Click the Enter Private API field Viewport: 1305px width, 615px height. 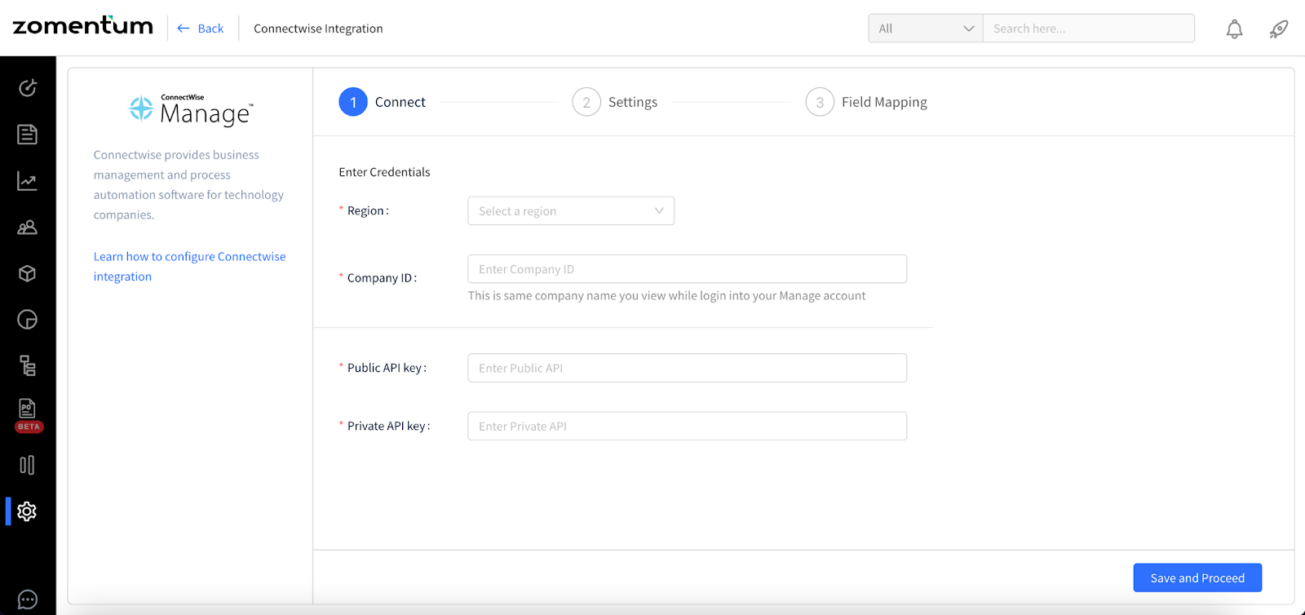coord(688,427)
